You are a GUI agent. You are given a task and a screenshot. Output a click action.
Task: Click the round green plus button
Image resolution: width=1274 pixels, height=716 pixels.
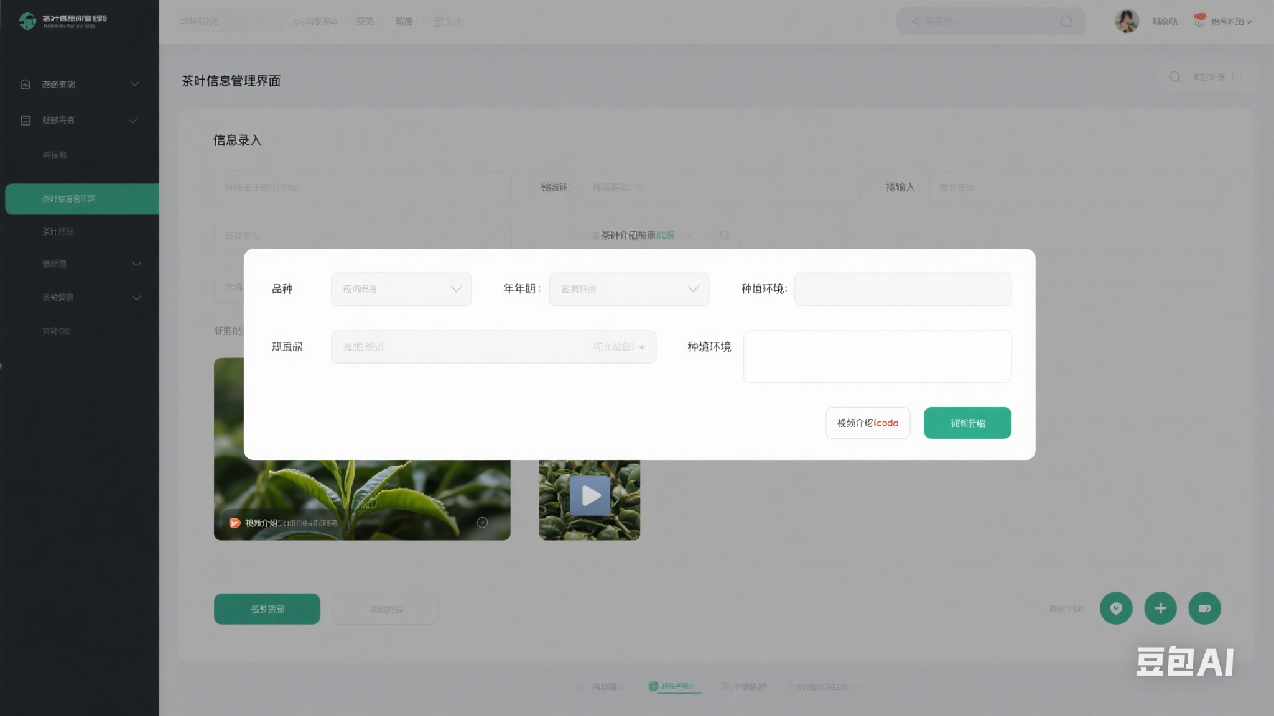pyautogui.click(x=1160, y=608)
